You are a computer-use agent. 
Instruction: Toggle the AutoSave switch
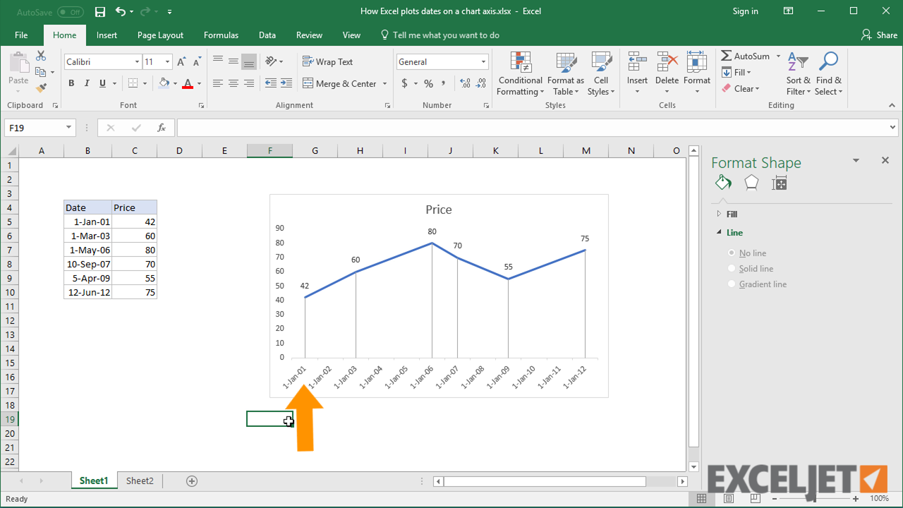point(70,12)
